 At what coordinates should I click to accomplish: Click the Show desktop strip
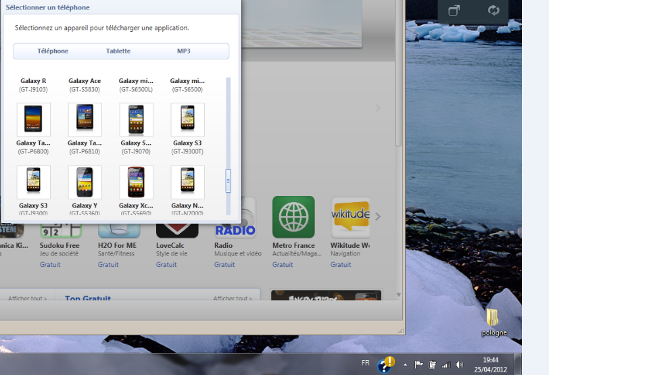coord(518,364)
